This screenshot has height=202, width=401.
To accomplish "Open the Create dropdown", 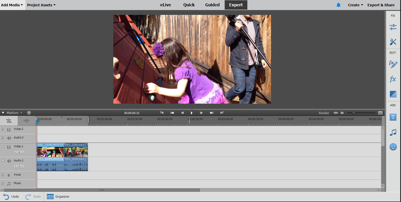I will 355,5.
